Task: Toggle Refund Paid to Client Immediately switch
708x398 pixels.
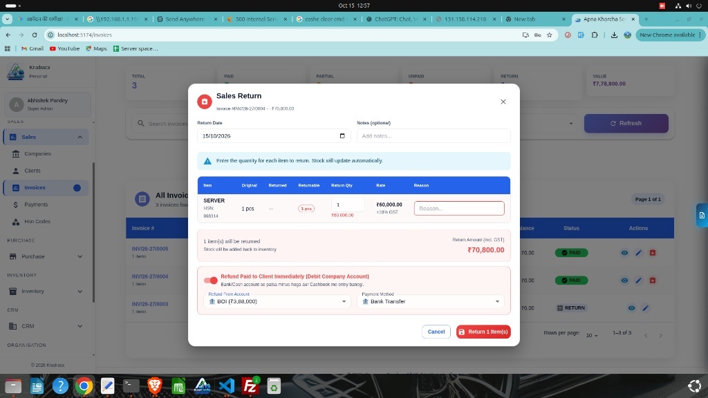Action: pyautogui.click(x=210, y=281)
